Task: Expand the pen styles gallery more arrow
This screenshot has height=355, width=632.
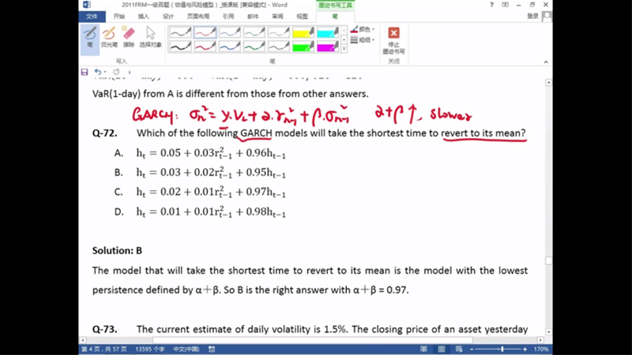Action: pos(344,48)
